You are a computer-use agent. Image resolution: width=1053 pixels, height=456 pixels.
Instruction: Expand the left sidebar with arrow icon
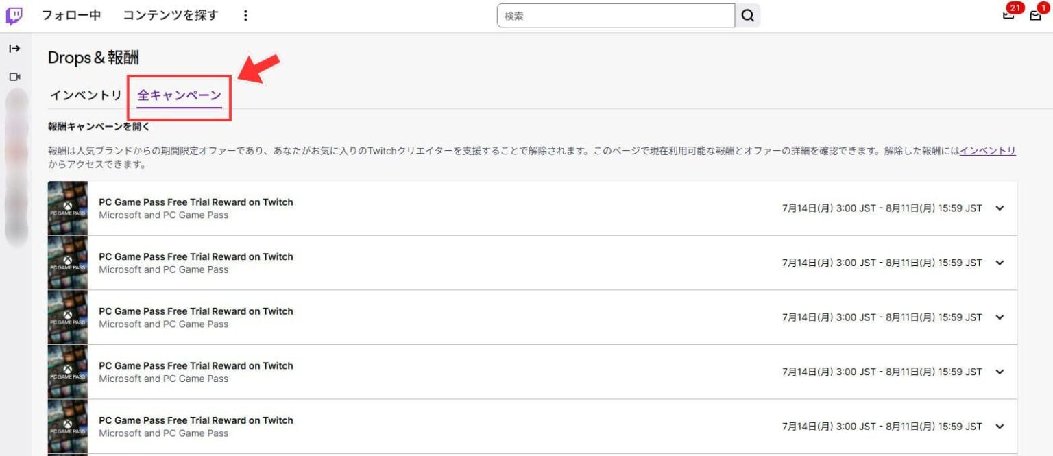(14, 49)
